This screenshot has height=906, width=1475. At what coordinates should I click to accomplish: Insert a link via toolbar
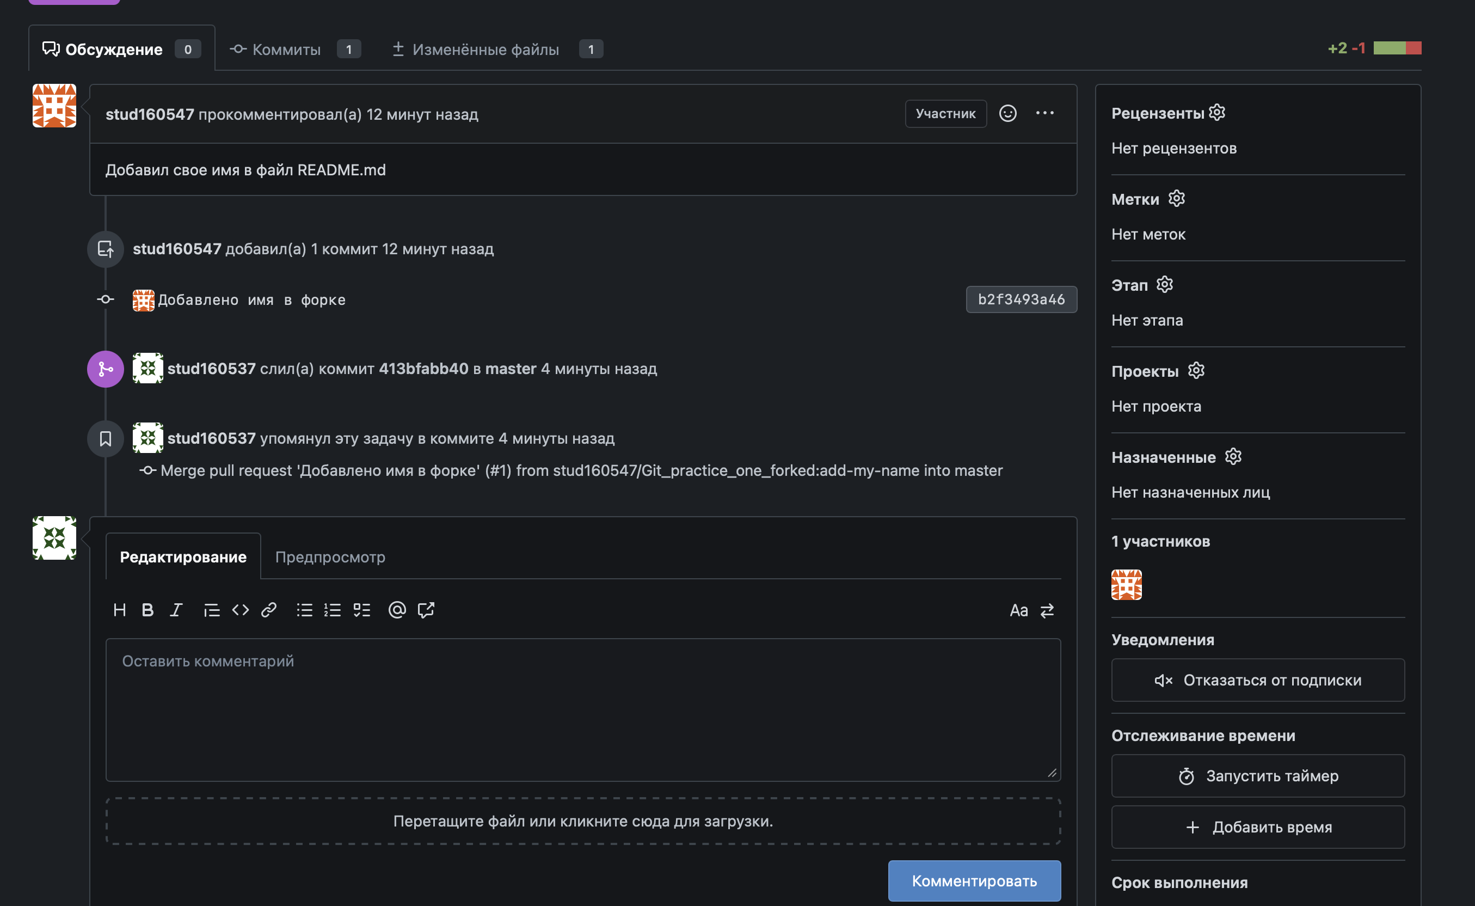tap(268, 610)
